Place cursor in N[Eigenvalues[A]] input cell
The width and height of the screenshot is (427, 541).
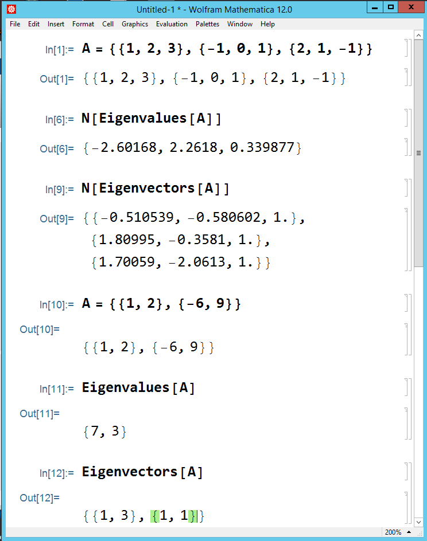(x=152, y=119)
